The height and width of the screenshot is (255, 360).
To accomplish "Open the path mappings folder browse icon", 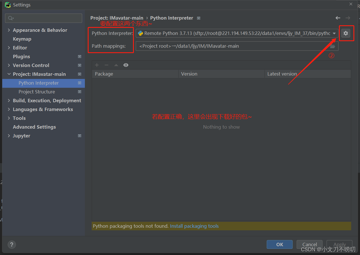I will 332,46.
